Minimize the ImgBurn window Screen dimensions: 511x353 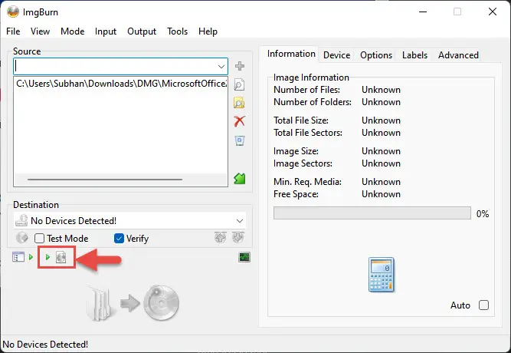tap(423, 12)
